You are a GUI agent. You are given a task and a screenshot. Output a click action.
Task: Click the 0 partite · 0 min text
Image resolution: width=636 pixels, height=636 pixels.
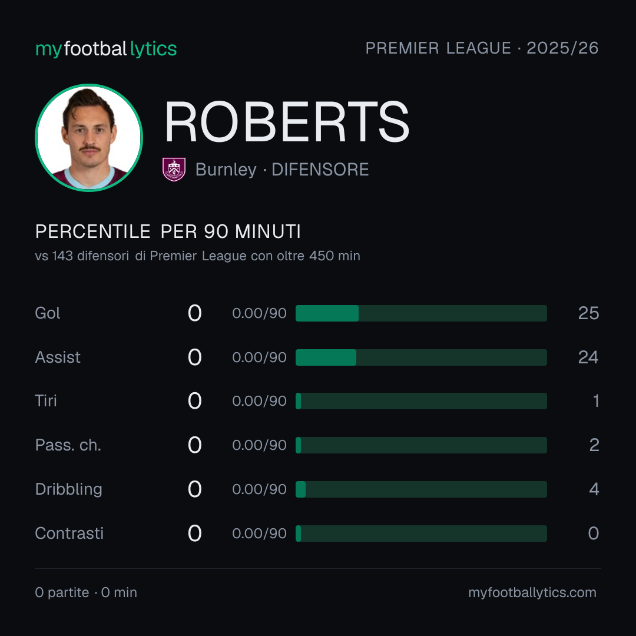click(86, 592)
